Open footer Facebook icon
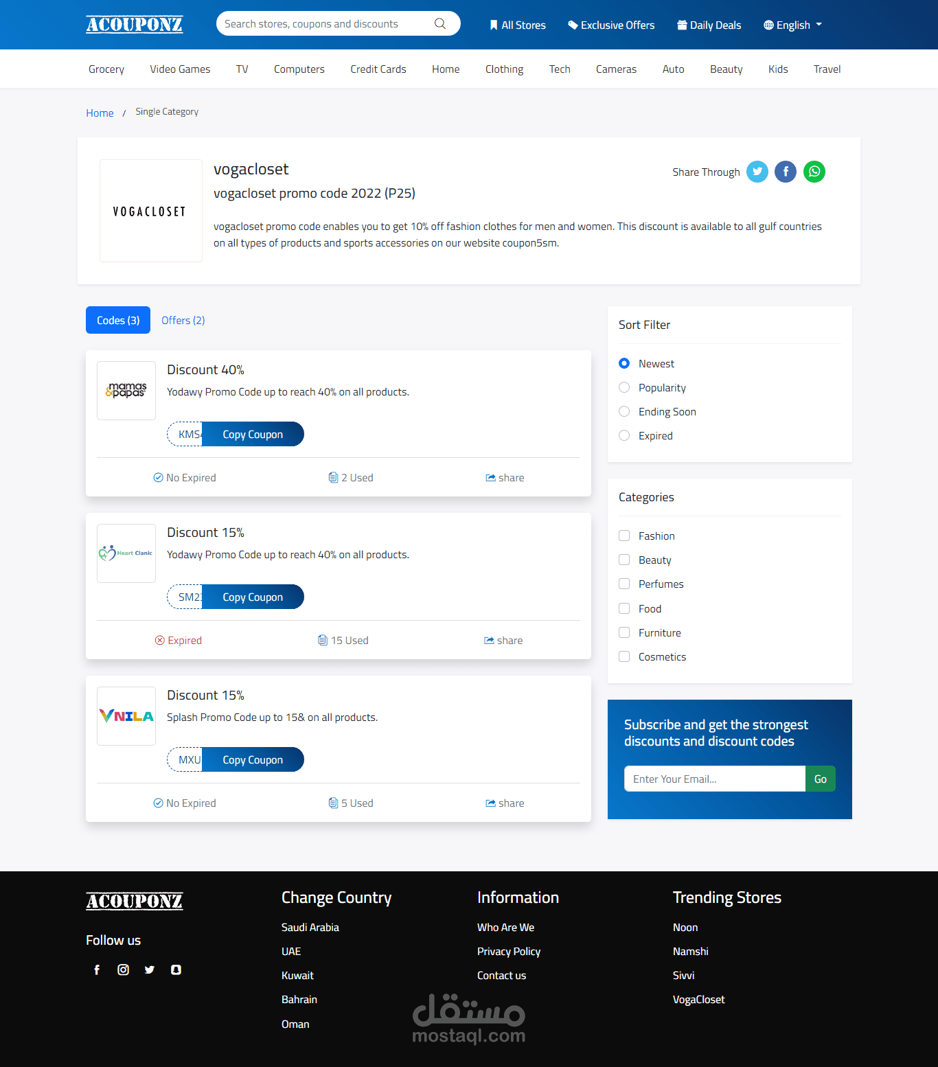 click(97, 970)
